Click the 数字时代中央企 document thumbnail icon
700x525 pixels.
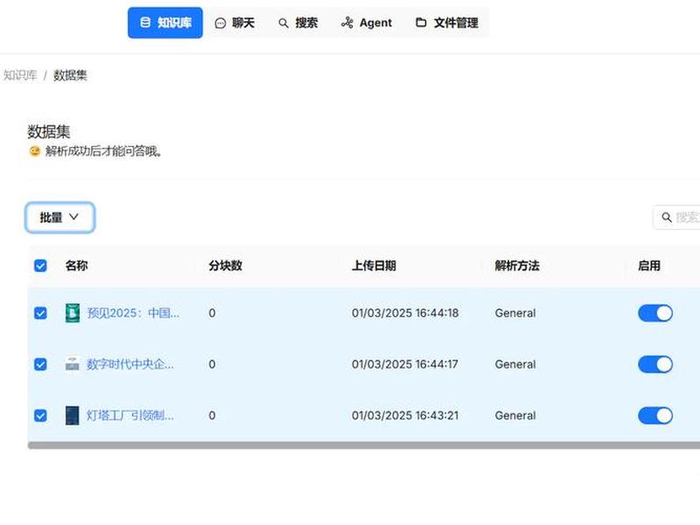(73, 364)
